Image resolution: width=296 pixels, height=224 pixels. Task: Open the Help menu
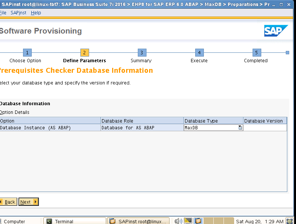[x=36, y=13]
